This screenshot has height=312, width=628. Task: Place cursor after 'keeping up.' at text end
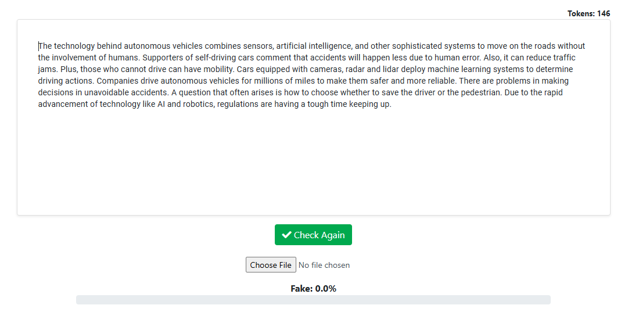pyautogui.click(x=392, y=104)
